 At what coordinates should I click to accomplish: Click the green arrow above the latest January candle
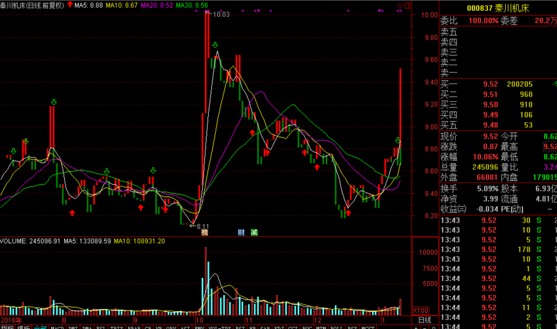398,140
